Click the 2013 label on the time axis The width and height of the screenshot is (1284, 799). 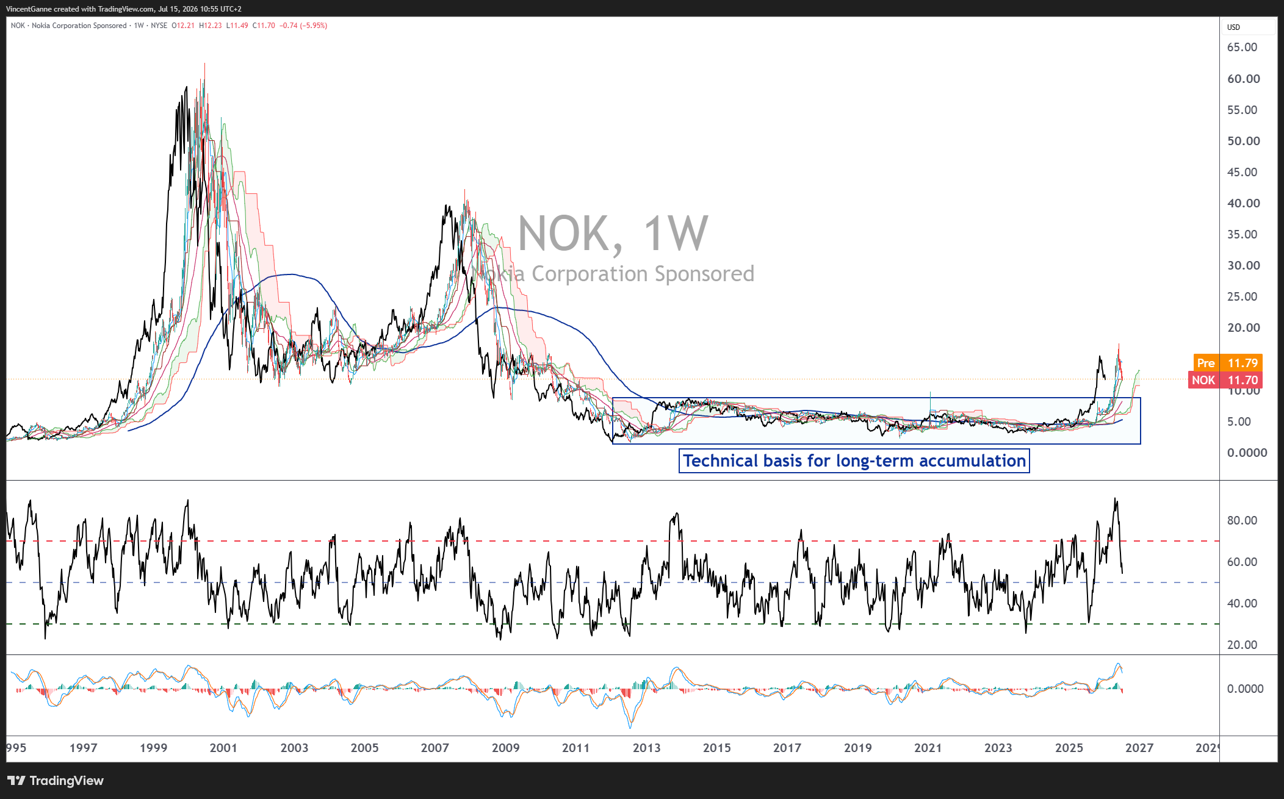(x=647, y=748)
